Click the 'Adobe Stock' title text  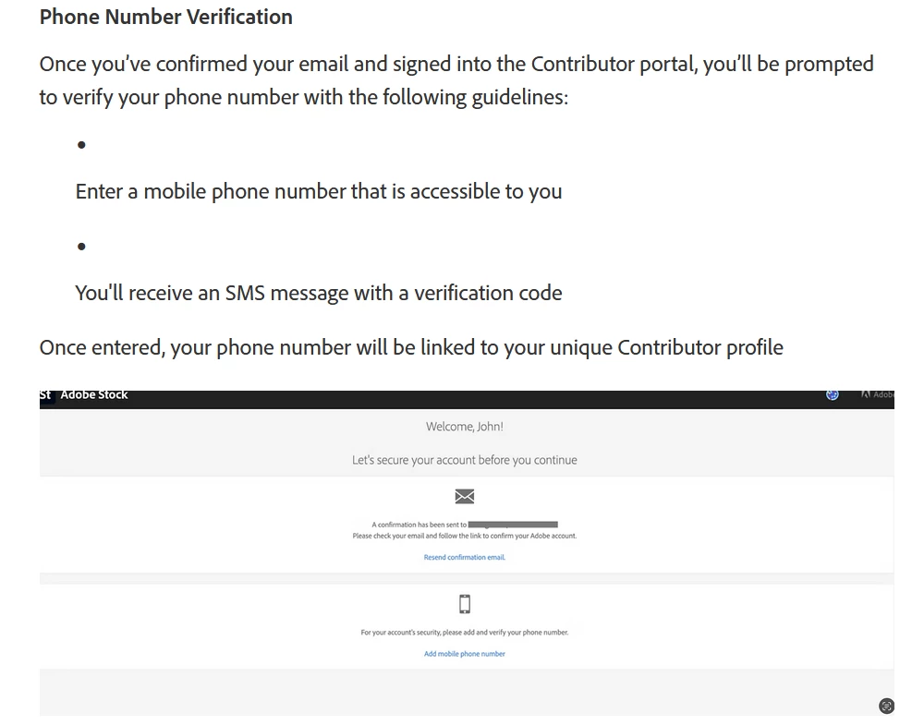93,395
